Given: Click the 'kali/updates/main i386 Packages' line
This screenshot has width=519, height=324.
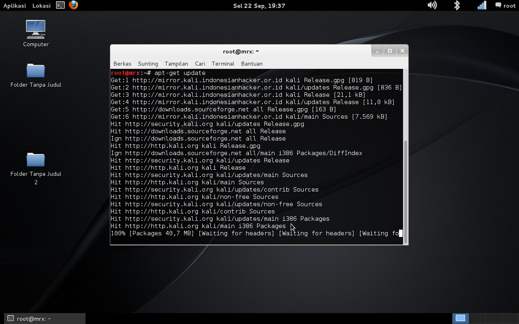Looking at the screenshot, I should [220, 219].
